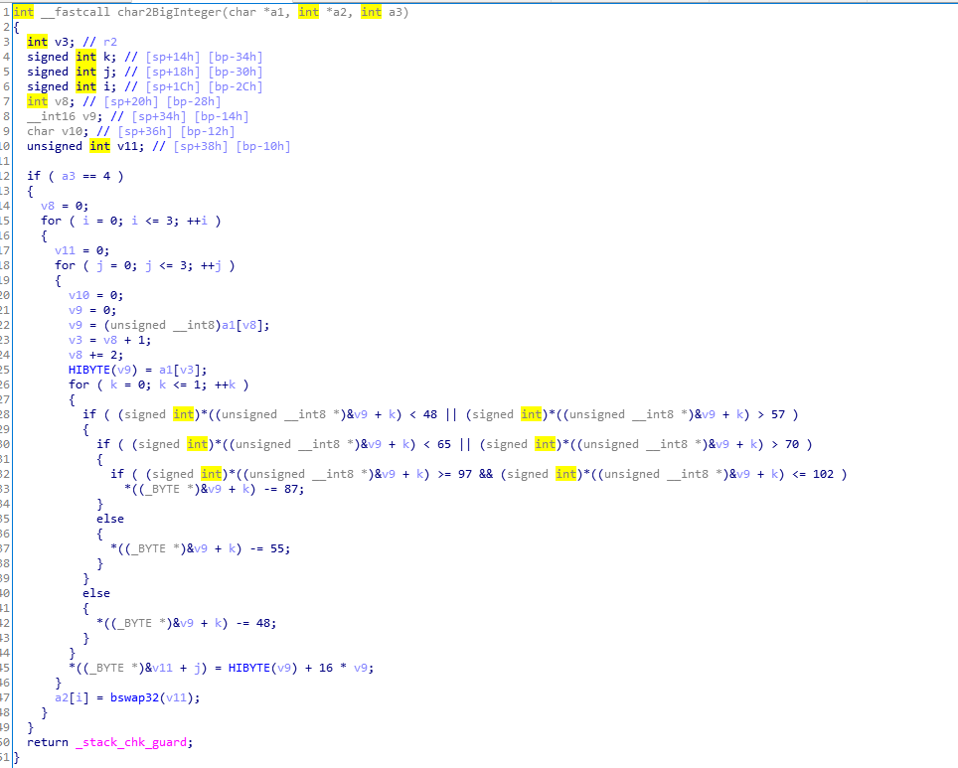
Task: Click the _stack_chk_guard symbol
Action: click(x=131, y=743)
